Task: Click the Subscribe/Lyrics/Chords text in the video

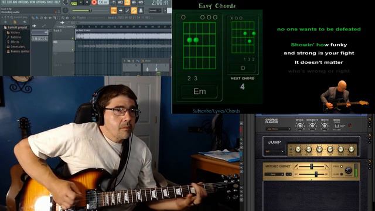Action: pyautogui.click(x=216, y=111)
